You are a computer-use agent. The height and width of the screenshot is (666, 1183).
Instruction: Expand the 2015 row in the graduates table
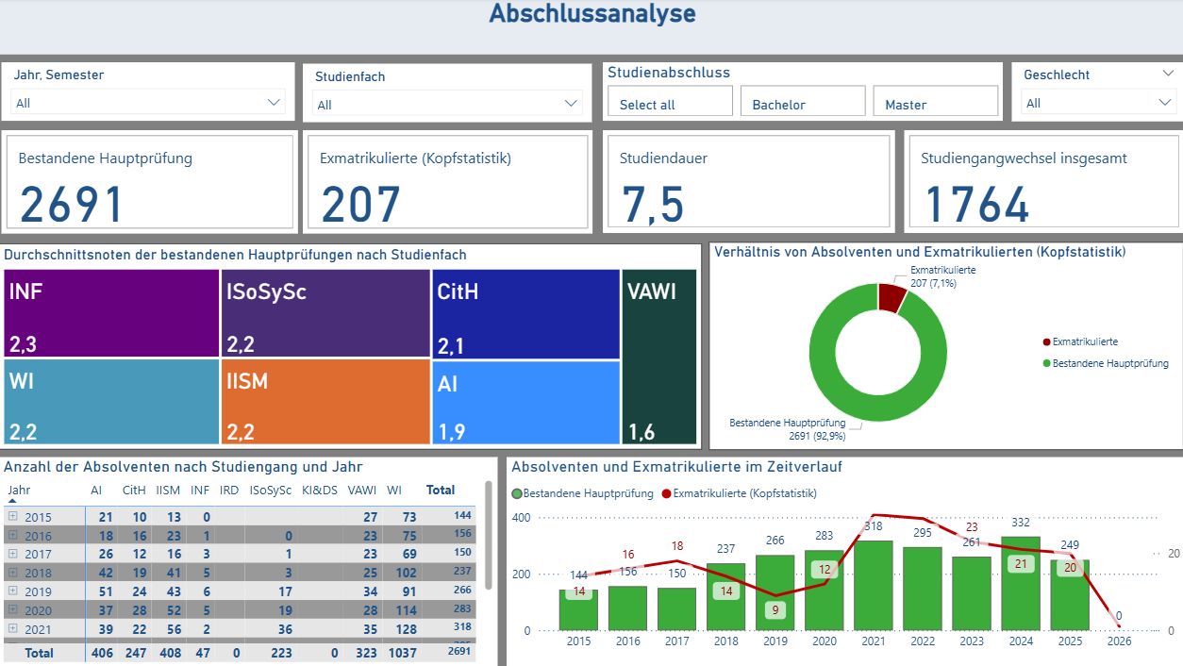(x=13, y=516)
